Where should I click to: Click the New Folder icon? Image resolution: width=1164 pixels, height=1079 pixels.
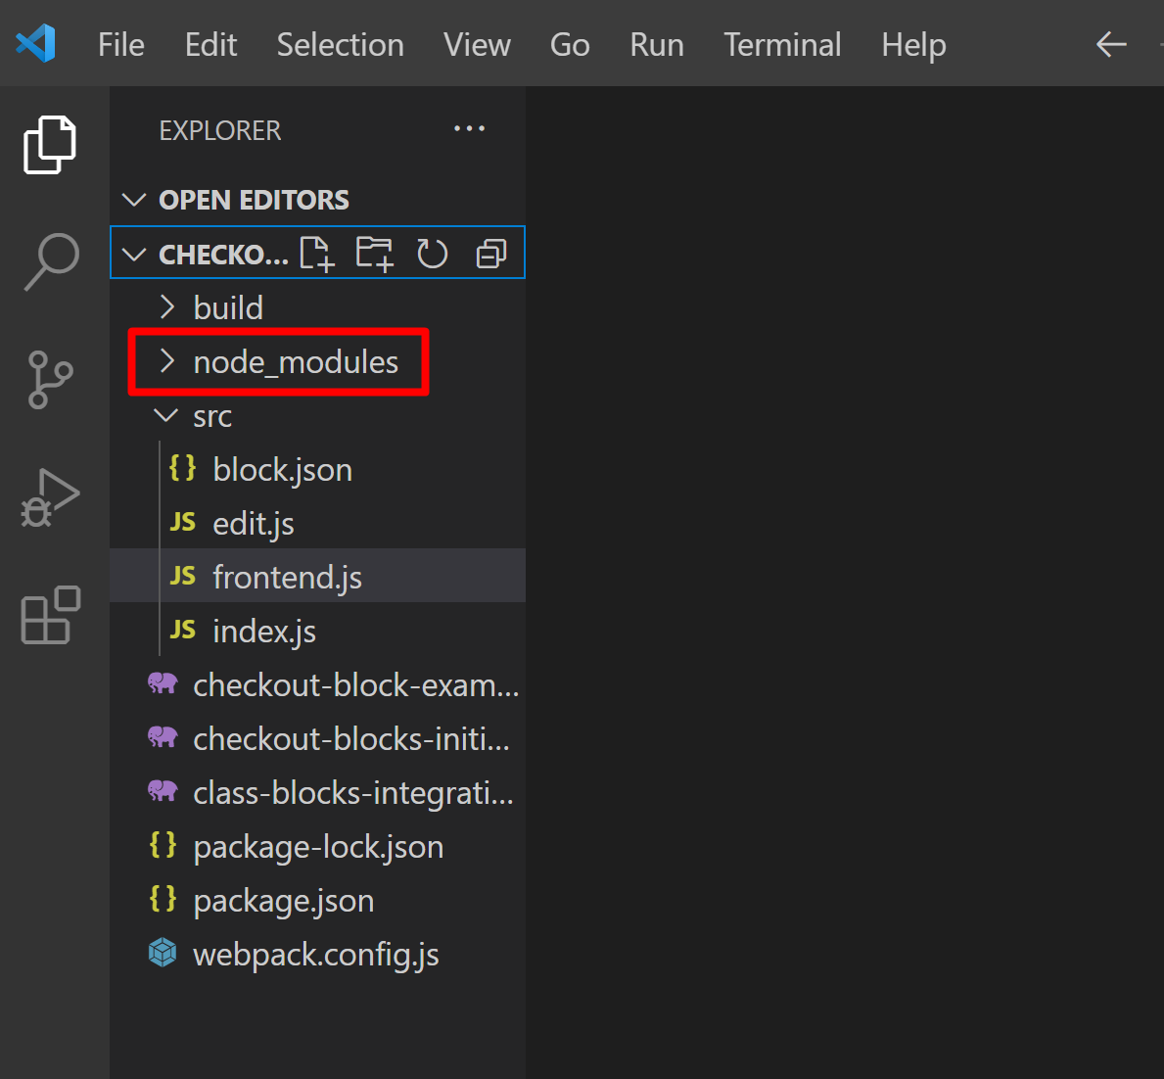pos(374,254)
